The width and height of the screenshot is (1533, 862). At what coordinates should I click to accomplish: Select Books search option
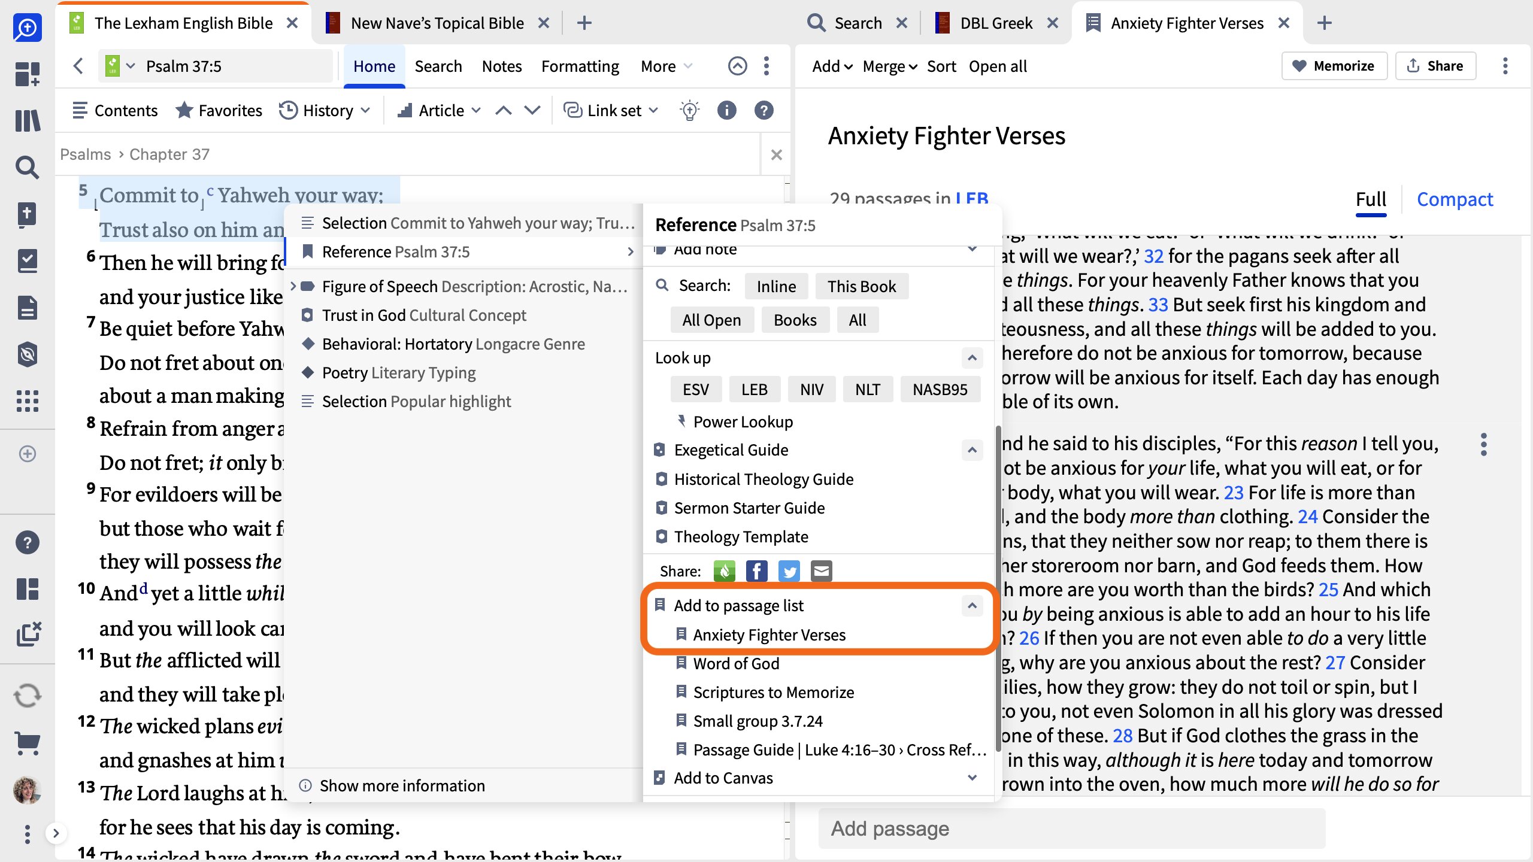point(795,320)
